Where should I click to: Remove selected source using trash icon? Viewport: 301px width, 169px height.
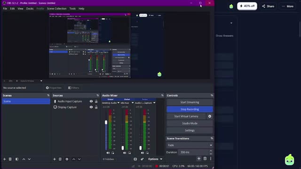(x=60, y=159)
